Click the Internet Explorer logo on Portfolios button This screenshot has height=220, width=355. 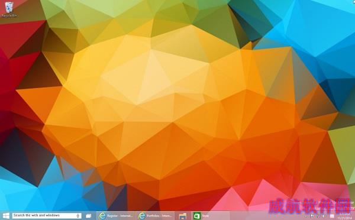coord(142,216)
